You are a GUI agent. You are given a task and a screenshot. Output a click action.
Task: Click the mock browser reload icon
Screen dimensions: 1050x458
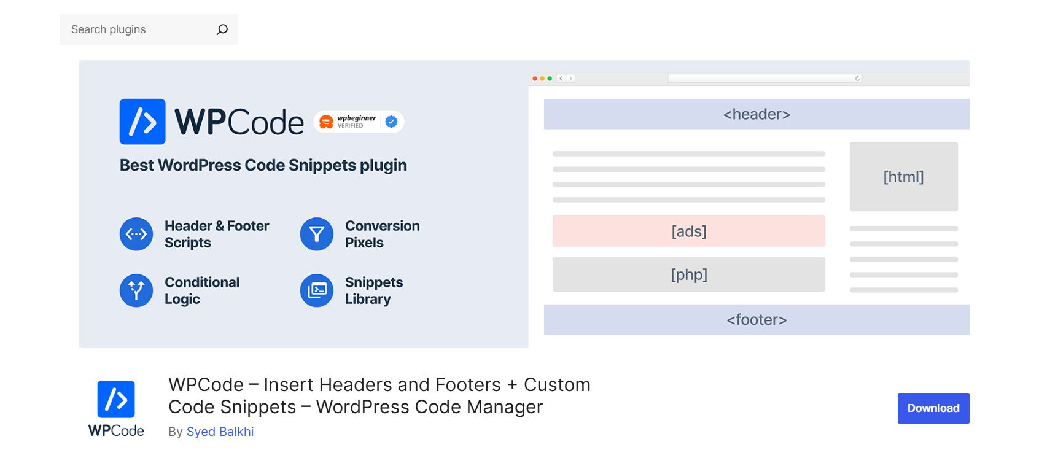(858, 79)
